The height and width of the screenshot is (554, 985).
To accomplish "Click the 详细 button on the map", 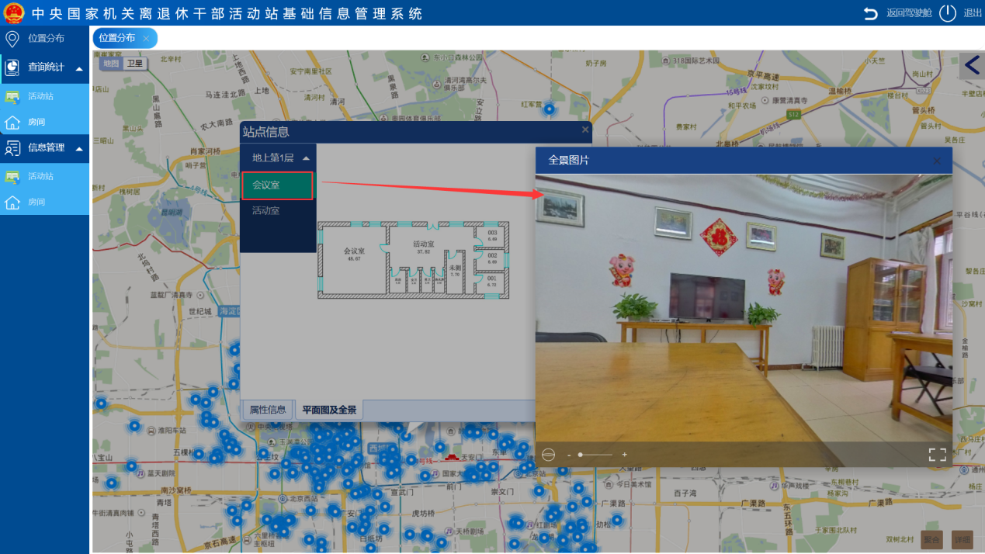I will [x=962, y=540].
